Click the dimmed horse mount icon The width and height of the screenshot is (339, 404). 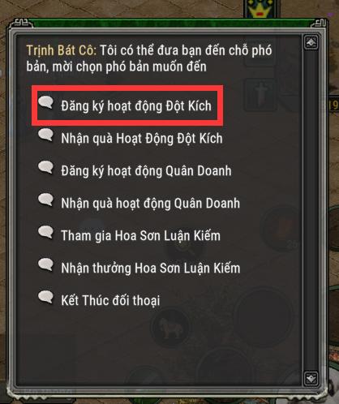tap(169, 329)
